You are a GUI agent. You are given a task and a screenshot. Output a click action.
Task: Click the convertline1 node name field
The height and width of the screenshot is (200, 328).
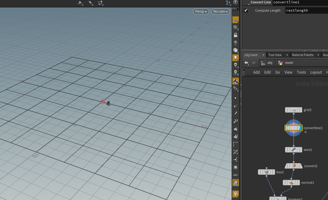pyautogui.click(x=300, y=2)
